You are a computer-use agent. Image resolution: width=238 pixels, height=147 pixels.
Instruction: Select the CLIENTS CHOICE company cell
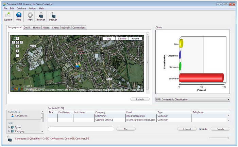[x=110, y=120]
